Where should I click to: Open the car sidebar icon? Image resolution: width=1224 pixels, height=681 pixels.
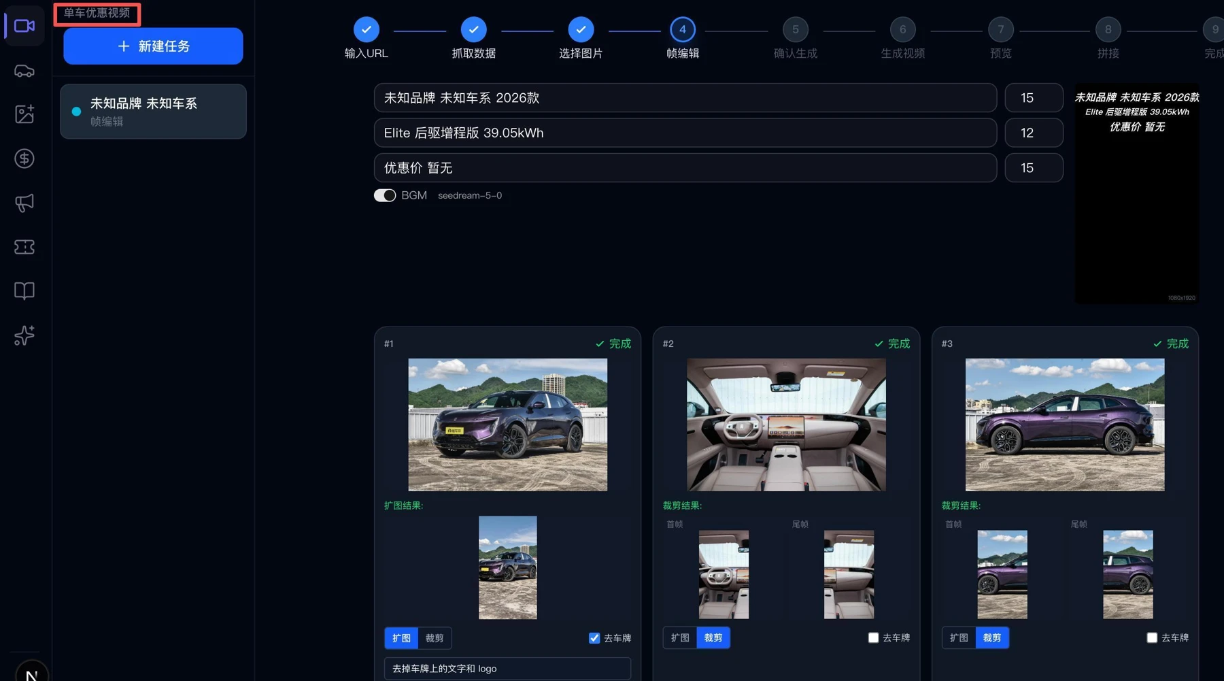[24, 71]
